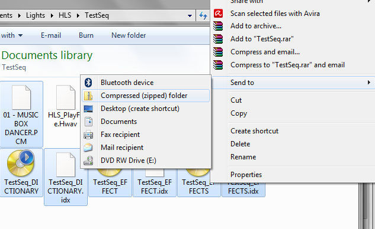Screen dimensions: 375x229
Task: Select the 01 - MUSIC BOX DANCER.PCM file icon
Action: point(21,97)
